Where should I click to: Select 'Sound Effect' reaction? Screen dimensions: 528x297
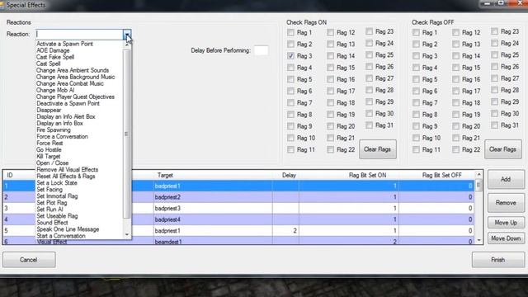[52, 223]
